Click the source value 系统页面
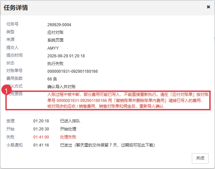This screenshot has width=215, height=169. [x=55, y=40]
